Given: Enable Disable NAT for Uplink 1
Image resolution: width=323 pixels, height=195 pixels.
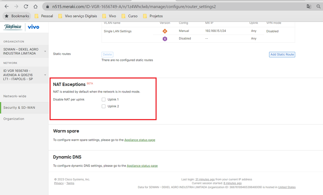Looking at the screenshot, I should click(x=104, y=100).
